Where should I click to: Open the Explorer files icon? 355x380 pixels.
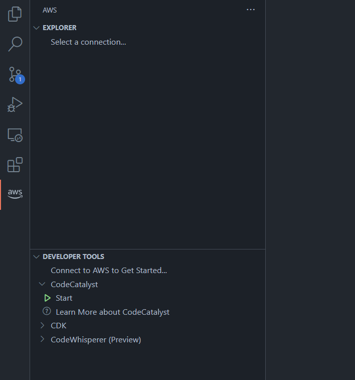pos(15,14)
